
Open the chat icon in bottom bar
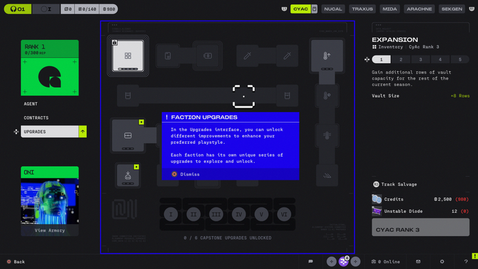click(x=311, y=261)
